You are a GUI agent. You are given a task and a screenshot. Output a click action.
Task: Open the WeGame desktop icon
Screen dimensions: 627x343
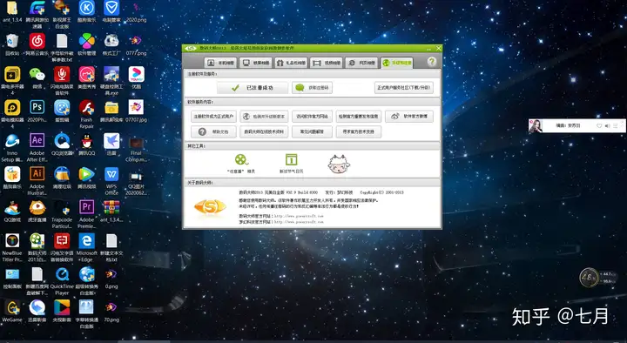coord(12,307)
